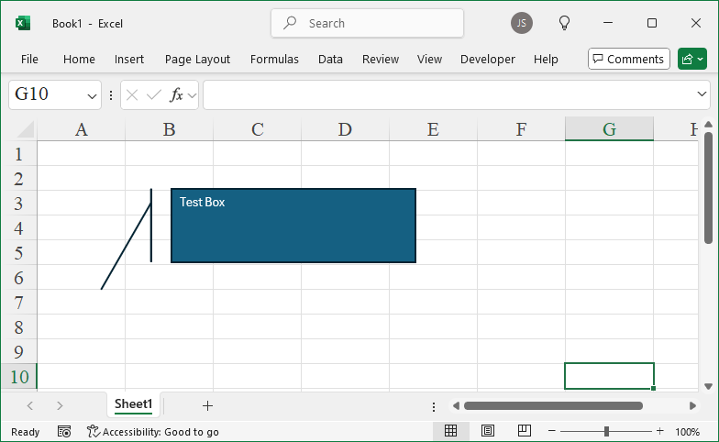Click the zoom in plus icon

[x=659, y=431]
